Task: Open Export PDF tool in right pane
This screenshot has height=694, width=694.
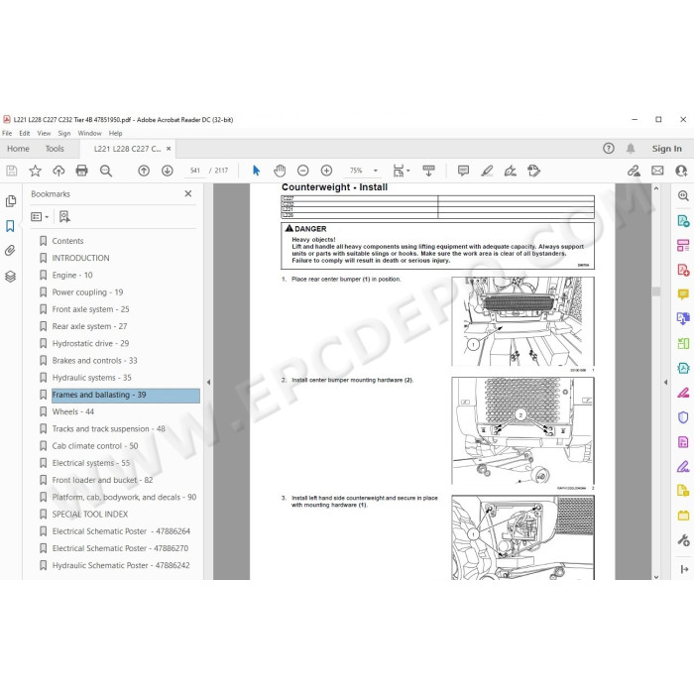Action: coord(683,220)
